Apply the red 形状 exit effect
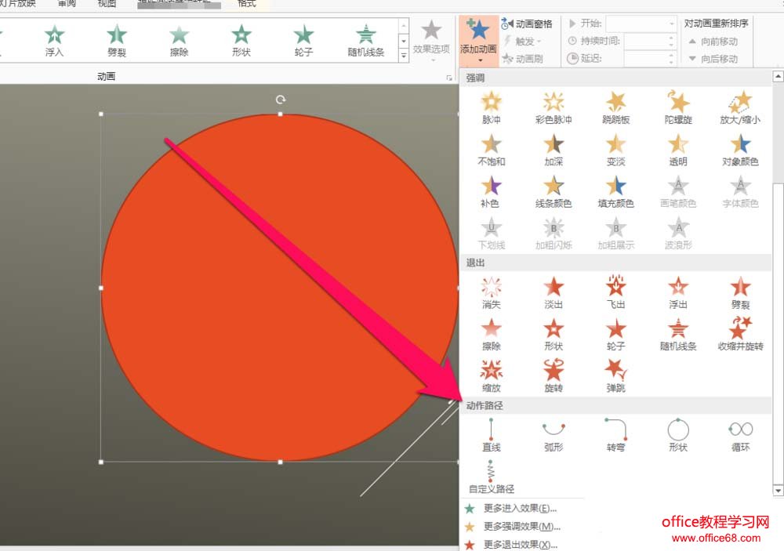The width and height of the screenshot is (784, 551). point(554,335)
